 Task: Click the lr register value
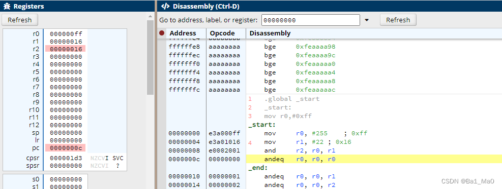(x=66, y=140)
